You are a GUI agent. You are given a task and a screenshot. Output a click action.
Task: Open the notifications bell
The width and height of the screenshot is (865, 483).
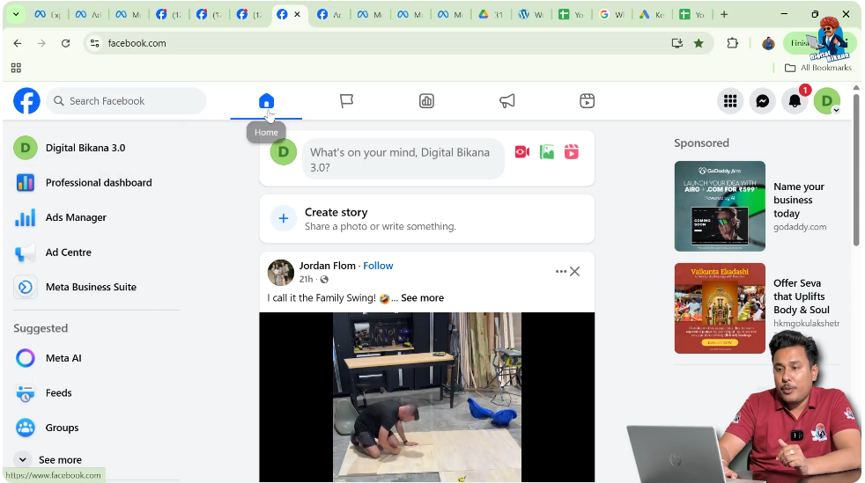click(x=795, y=101)
